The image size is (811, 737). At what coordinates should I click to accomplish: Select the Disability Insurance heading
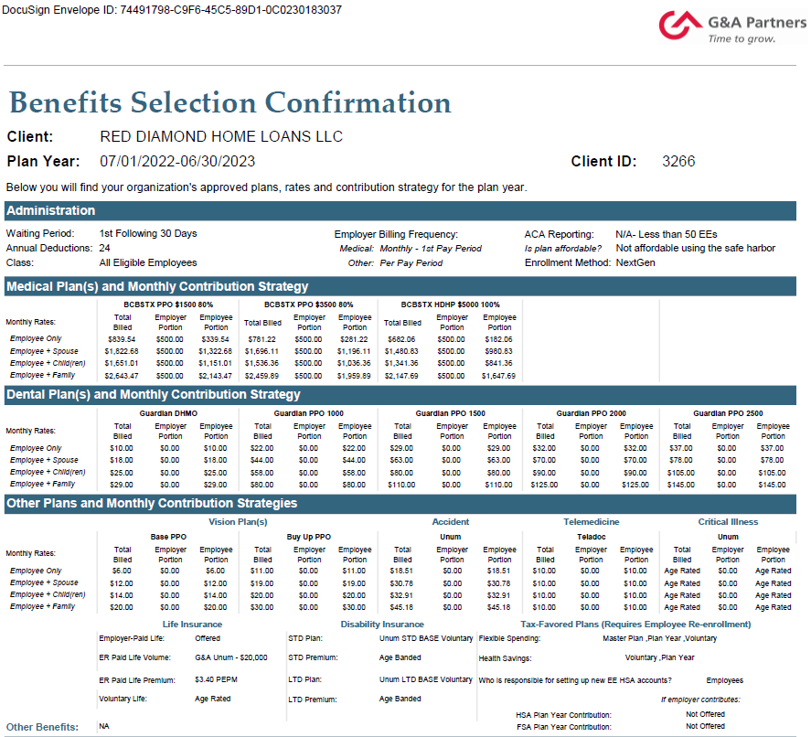[382, 625]
